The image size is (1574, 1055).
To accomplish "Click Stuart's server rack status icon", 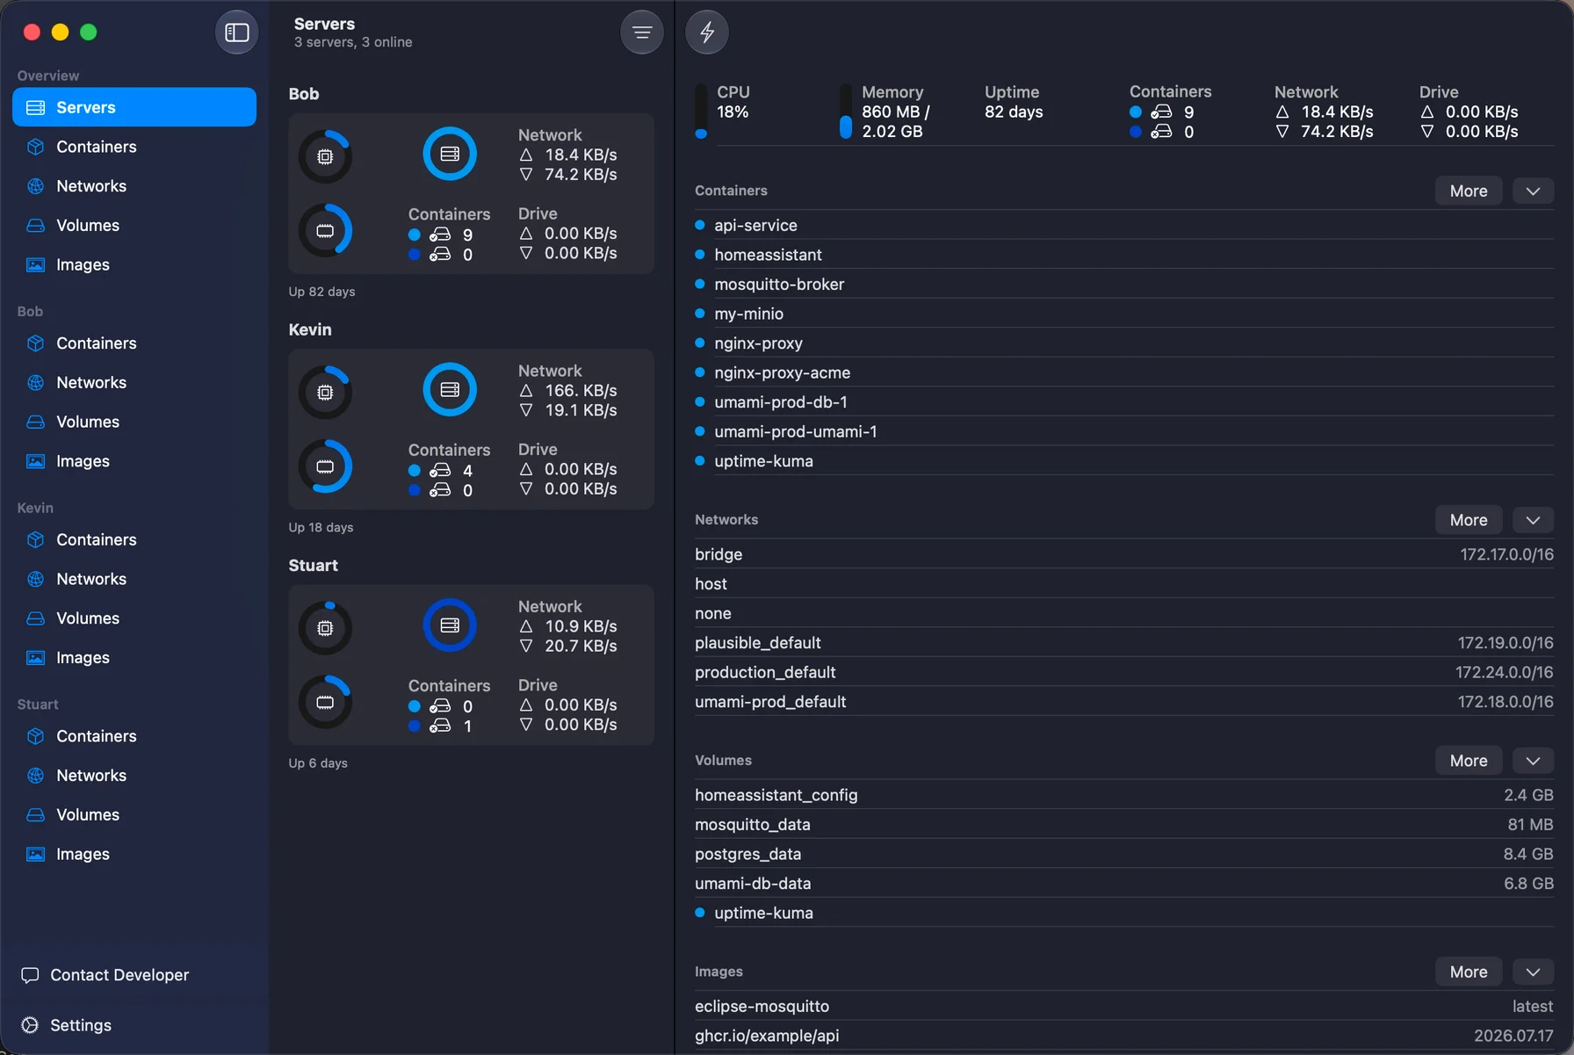I will pos(450,625).
